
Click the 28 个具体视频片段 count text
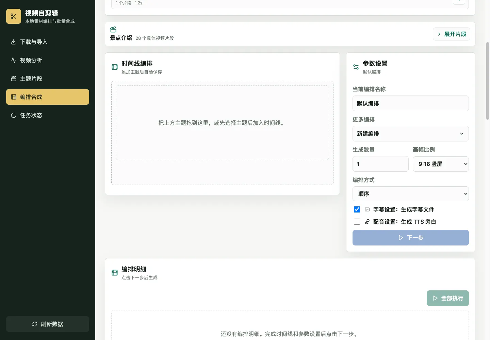point(154,38)
